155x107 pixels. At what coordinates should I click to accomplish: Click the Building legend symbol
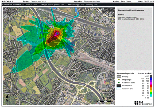119,76
